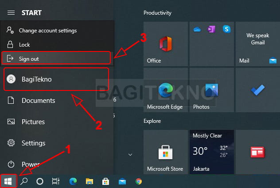Screen dimensions: 280x188
Task: Open Microsoft Store from the taskbar
Action: [106, 181]
